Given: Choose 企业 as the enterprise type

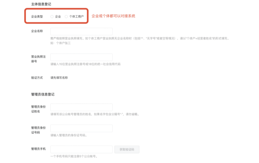Looking at the screenshot, I should tap(52, 16).
